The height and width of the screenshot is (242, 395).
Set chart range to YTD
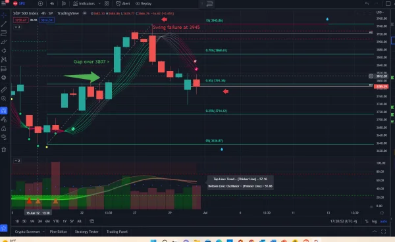56,222
